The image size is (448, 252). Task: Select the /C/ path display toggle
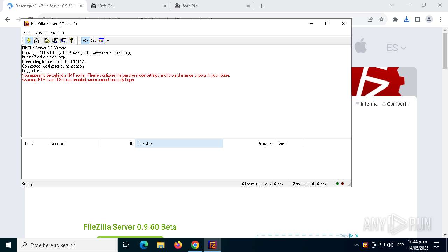[85, 41]
